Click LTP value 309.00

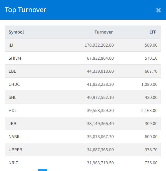pyautogui.click(x=151, y=124)
